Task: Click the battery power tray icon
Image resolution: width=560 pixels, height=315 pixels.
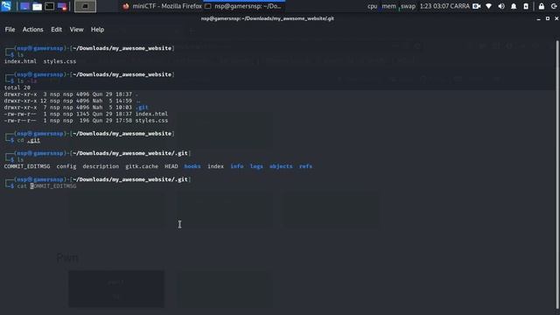Action: coord(526,6)
